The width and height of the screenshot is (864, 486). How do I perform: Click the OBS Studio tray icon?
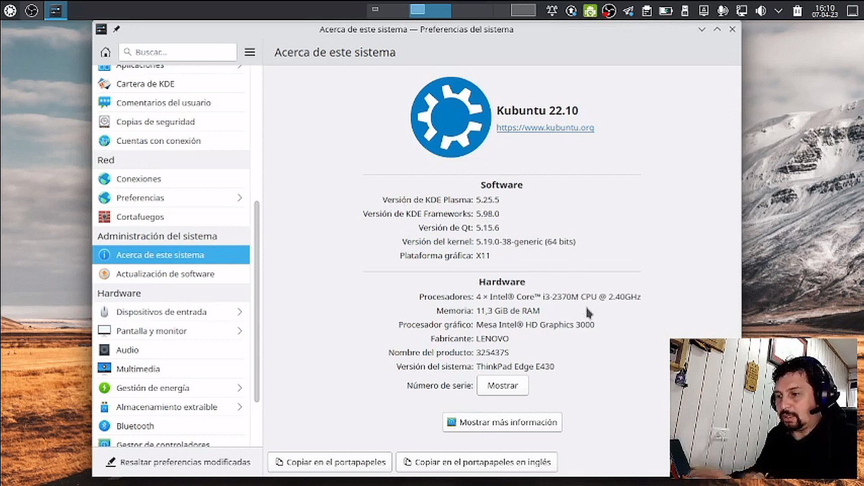click(609, 10)
